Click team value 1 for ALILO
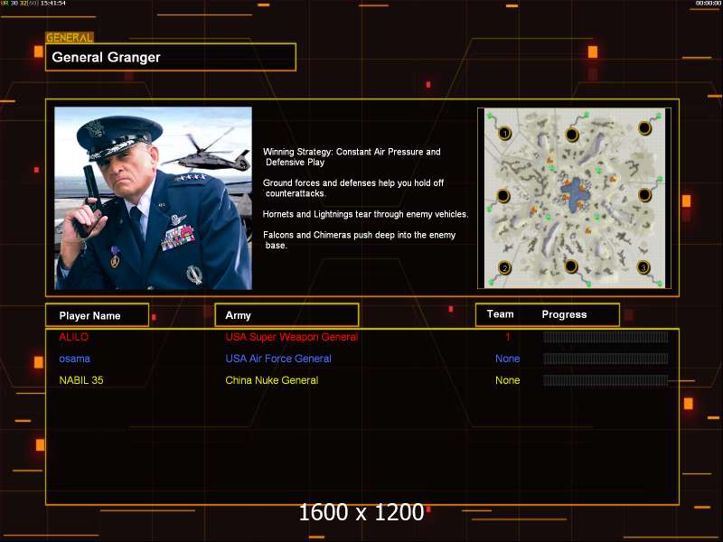 (x=508, y=337)
